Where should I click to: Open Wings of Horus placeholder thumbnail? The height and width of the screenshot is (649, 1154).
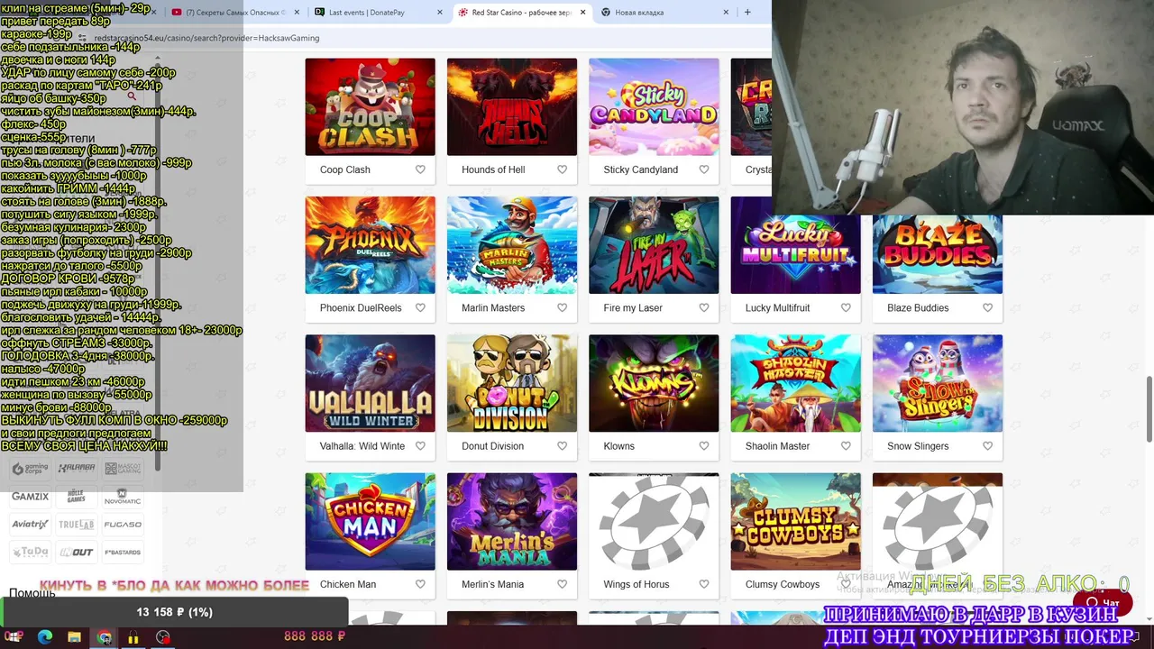(654, 522)
